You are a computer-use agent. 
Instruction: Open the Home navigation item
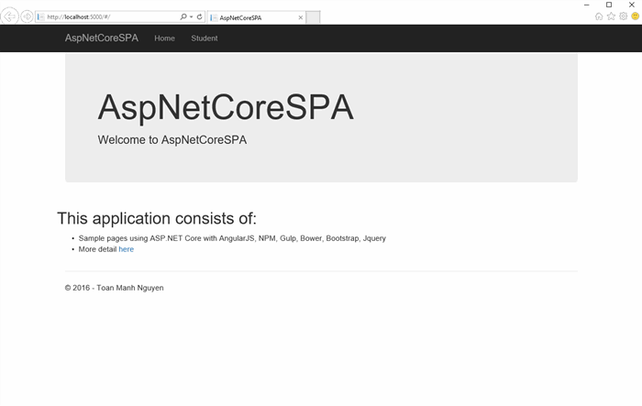[x=164, y=38]
